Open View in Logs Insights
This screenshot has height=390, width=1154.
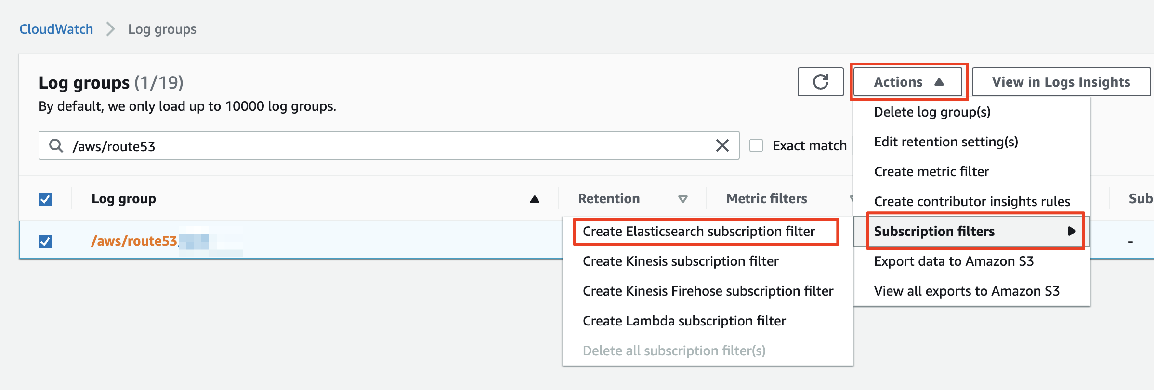[x=1061, y=82]
